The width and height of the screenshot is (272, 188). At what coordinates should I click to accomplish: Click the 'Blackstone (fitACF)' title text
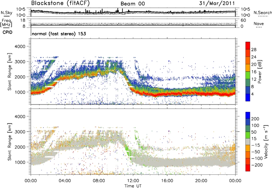tap(61, 3)
